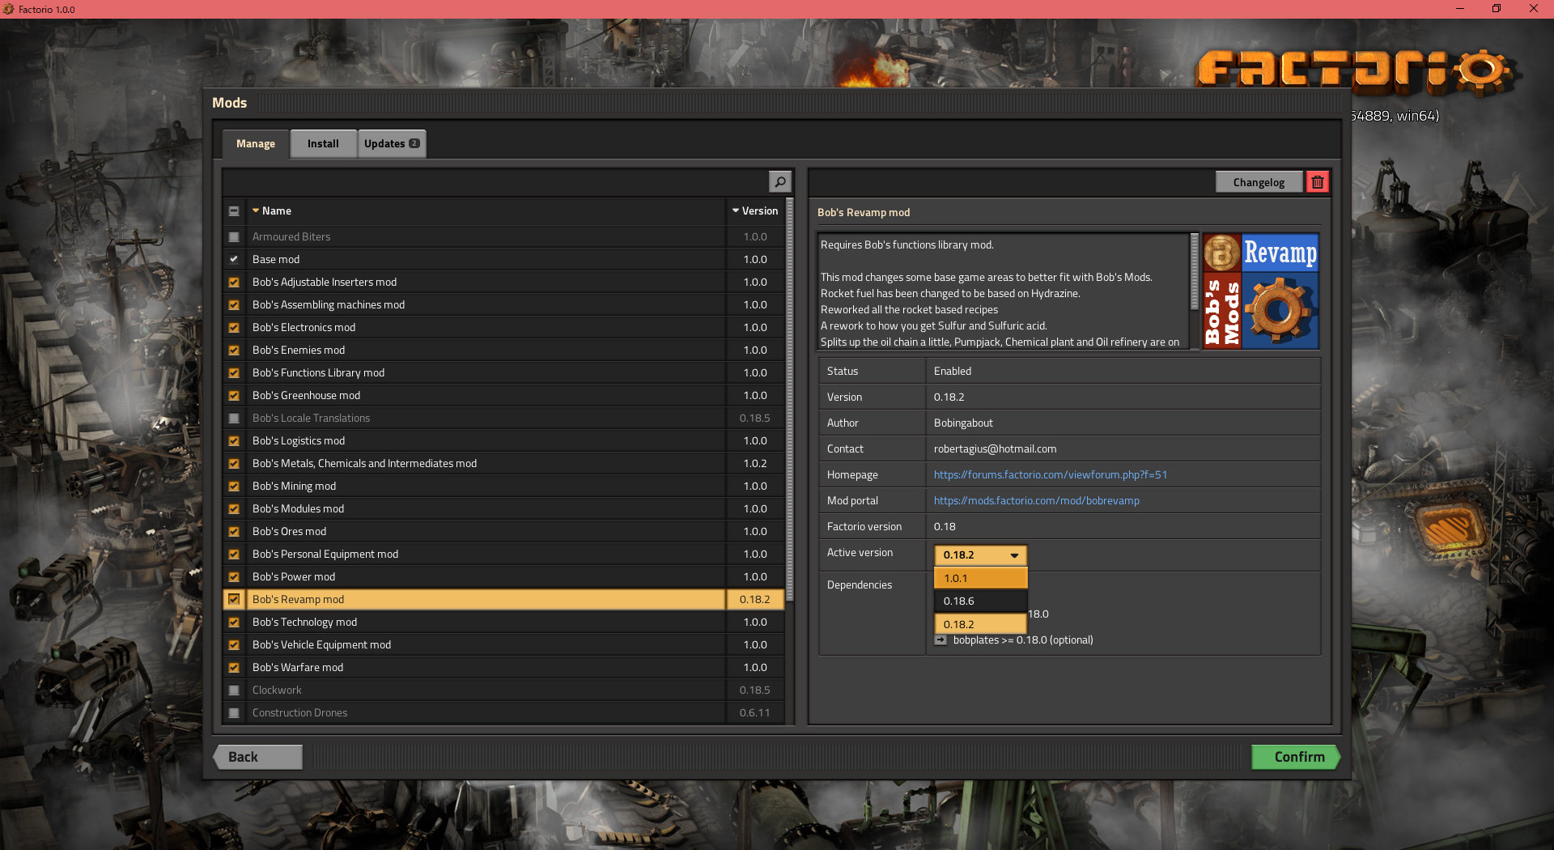Enable the Clockwork mod checkbox

point(234,691)
